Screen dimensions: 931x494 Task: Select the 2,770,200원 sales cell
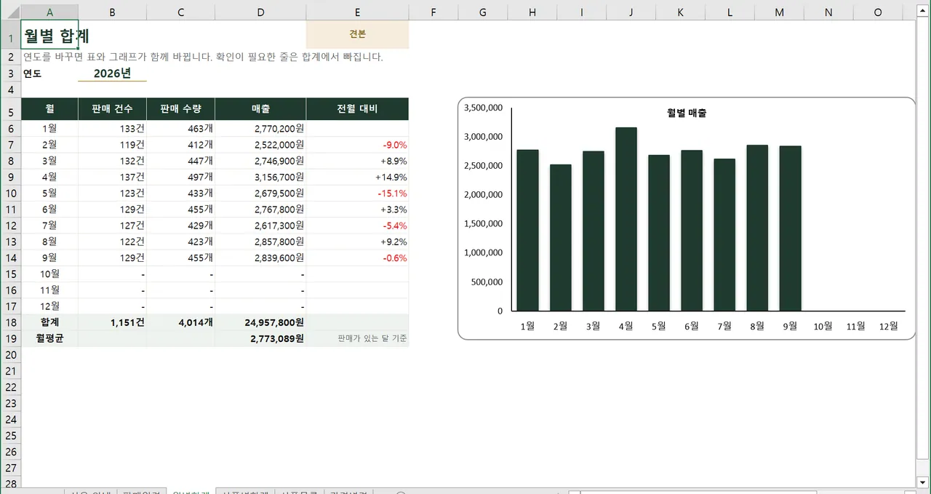[x=260, y=129]
